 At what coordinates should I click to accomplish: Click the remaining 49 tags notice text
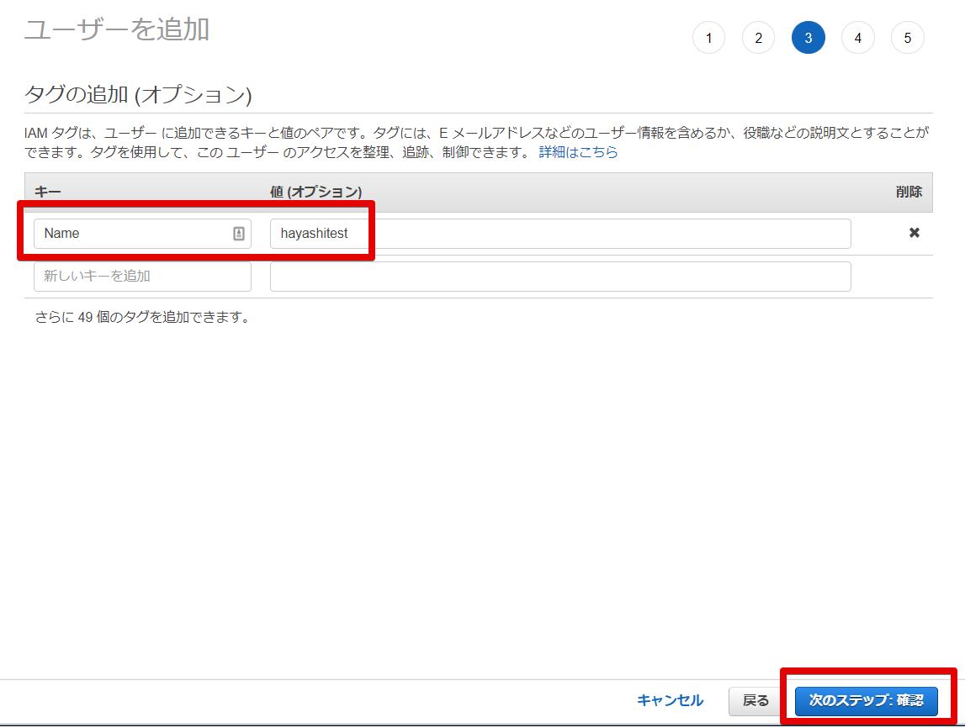click(x=142, y=318)
